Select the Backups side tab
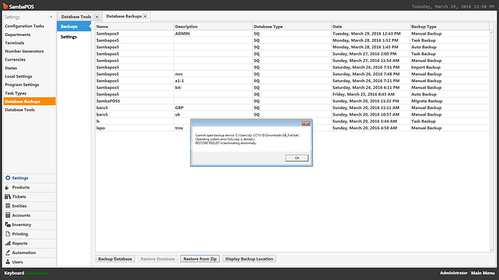The width and height of the screenshot is (499, 280). coord(74,27)
